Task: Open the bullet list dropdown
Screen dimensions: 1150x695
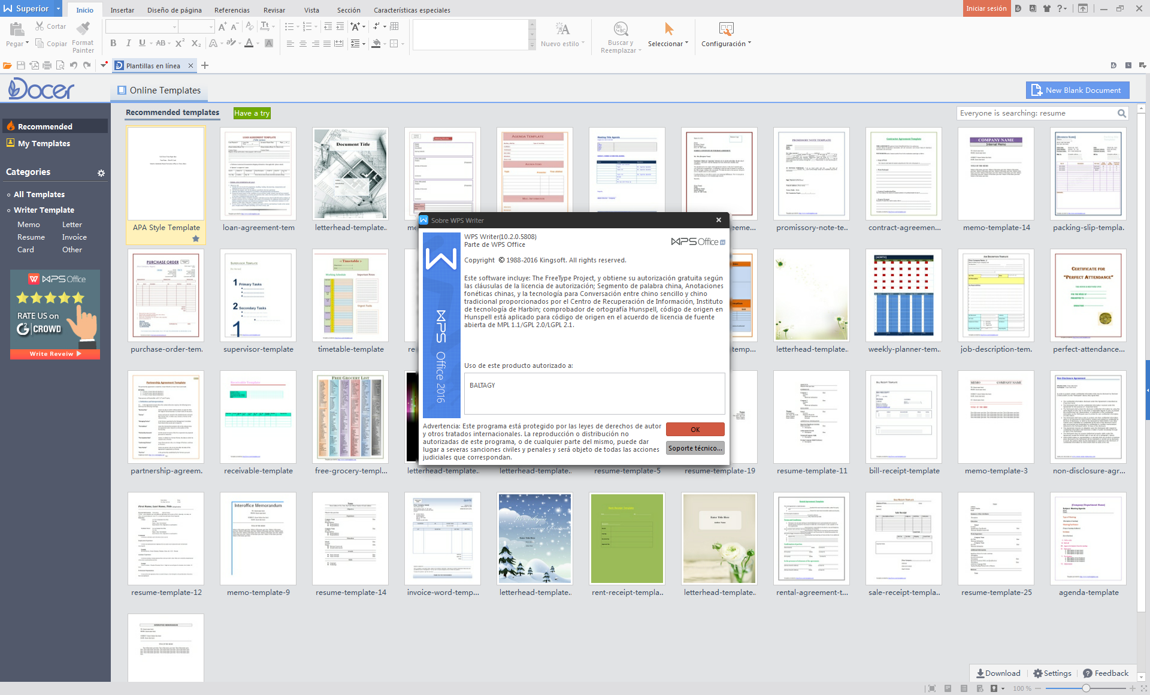Action: 297,27
